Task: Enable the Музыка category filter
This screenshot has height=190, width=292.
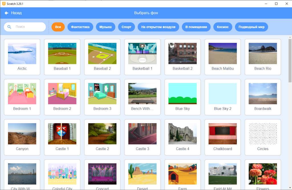Action: pos(105,27)
